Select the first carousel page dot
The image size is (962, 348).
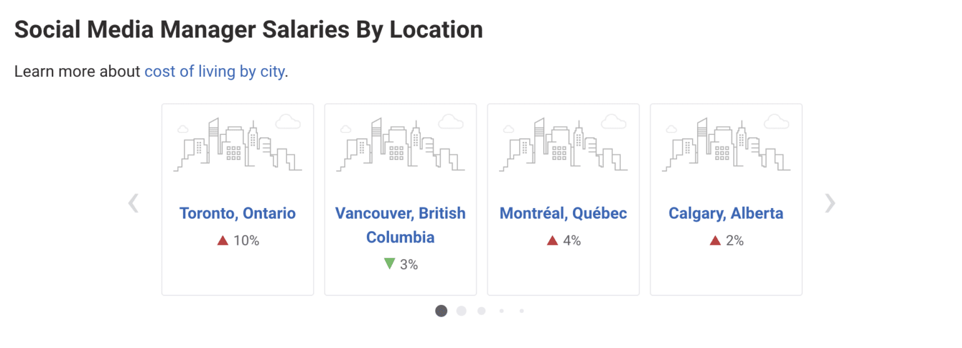(442, 311)
